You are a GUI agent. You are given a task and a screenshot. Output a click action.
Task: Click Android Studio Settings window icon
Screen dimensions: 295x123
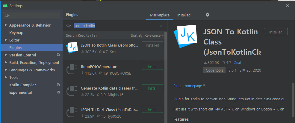point(5,6)
